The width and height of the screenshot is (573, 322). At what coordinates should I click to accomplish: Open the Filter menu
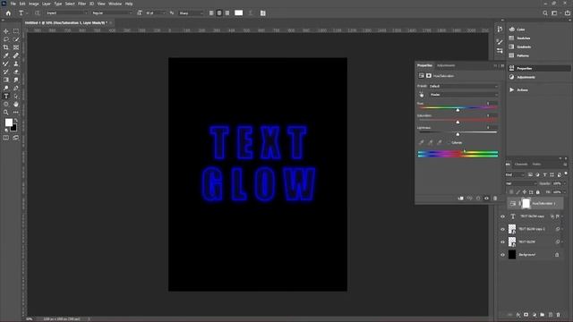pos(81,4)
